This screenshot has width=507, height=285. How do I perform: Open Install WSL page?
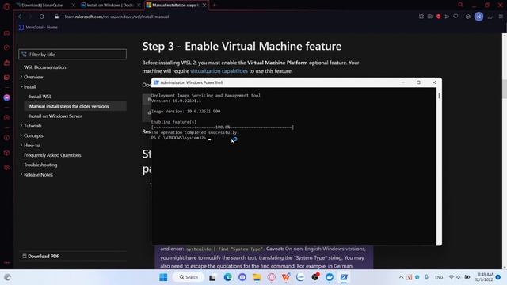tap(40, 97)
